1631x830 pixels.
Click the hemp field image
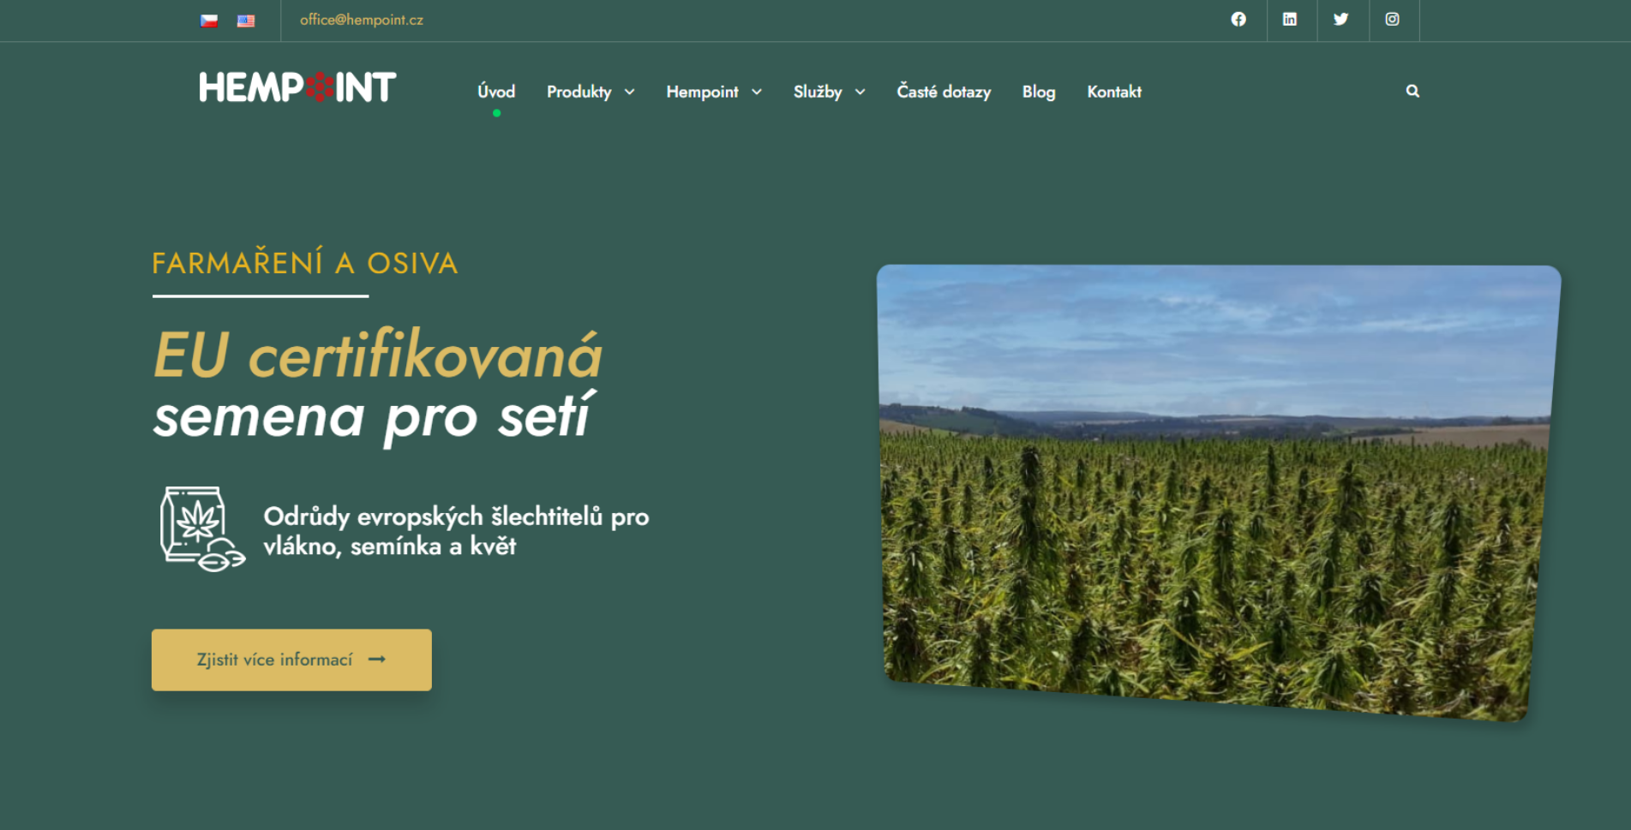[x=1217, y=493]
